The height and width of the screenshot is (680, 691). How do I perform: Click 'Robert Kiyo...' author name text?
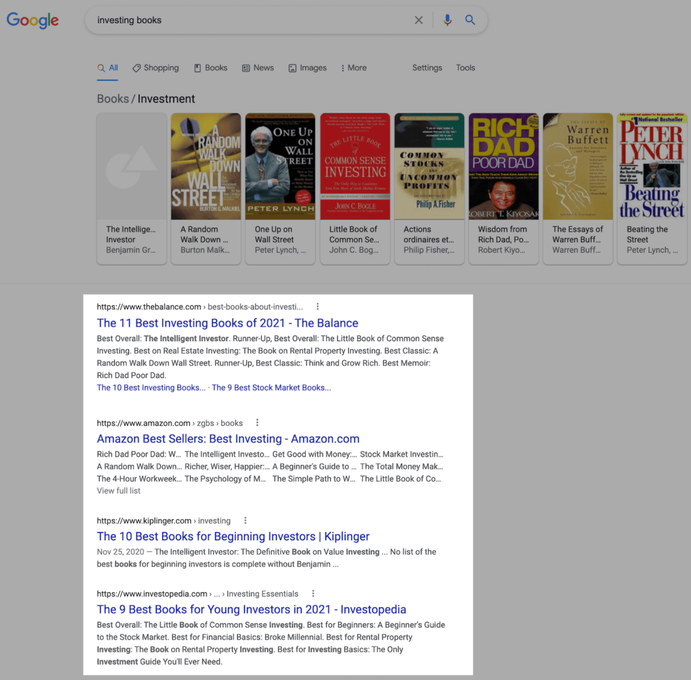point(501,250)
